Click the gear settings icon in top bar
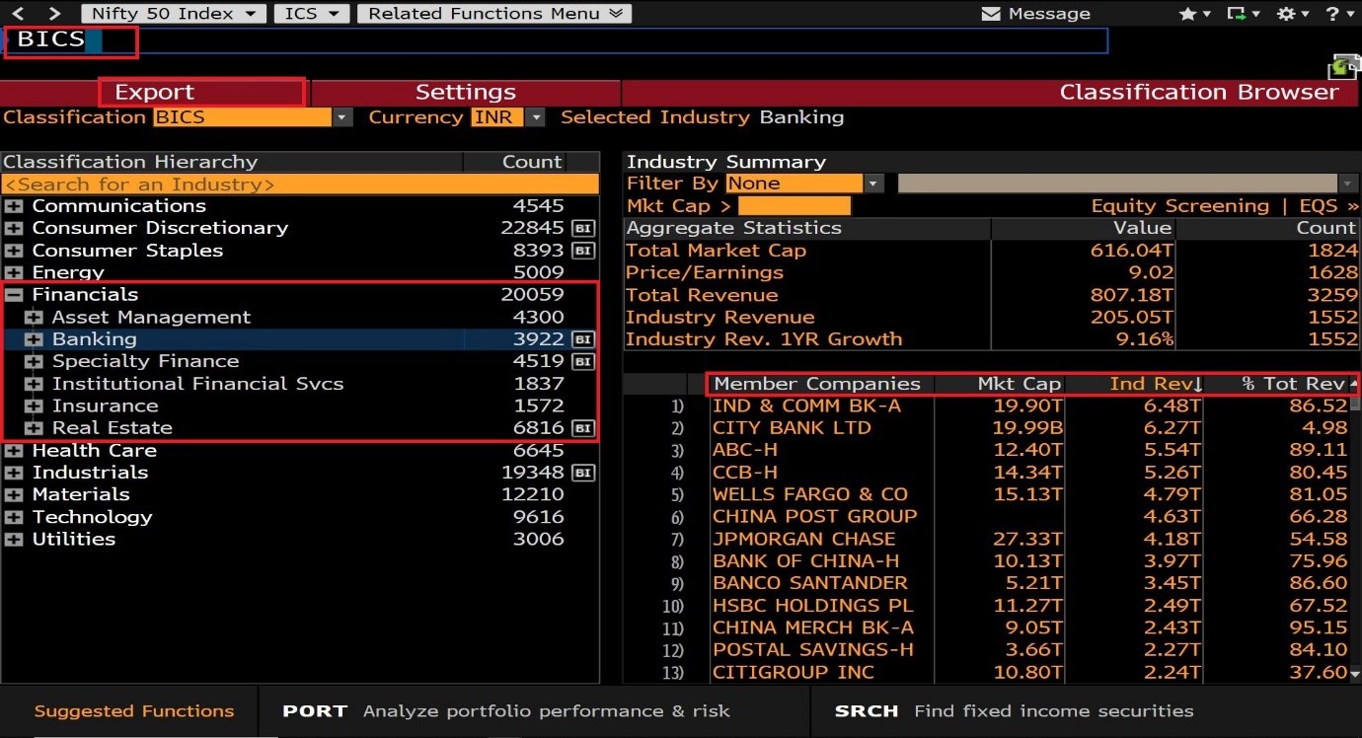This screenshot has width=1362, height=738. click(x=1286, y=14)
